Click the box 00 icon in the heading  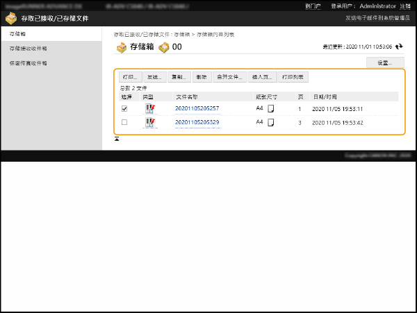[x=164, y=47]
